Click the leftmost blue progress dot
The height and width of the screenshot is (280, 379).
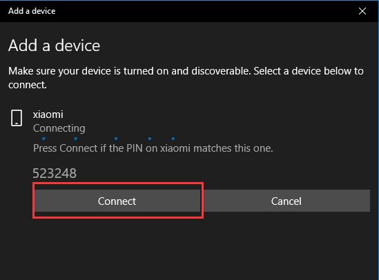[x=43, y=139]
